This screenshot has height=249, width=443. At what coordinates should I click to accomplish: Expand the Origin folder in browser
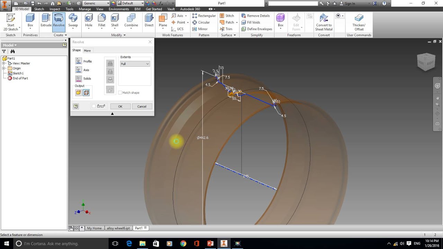pyautogui.click(x=3, y=68)
